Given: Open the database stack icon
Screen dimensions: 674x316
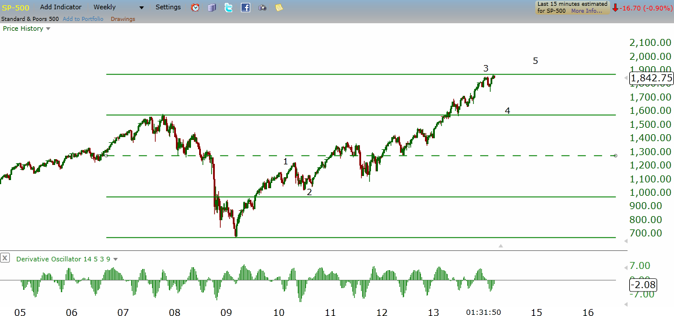Looking at the screenshot, I should (x=212, y=8).
